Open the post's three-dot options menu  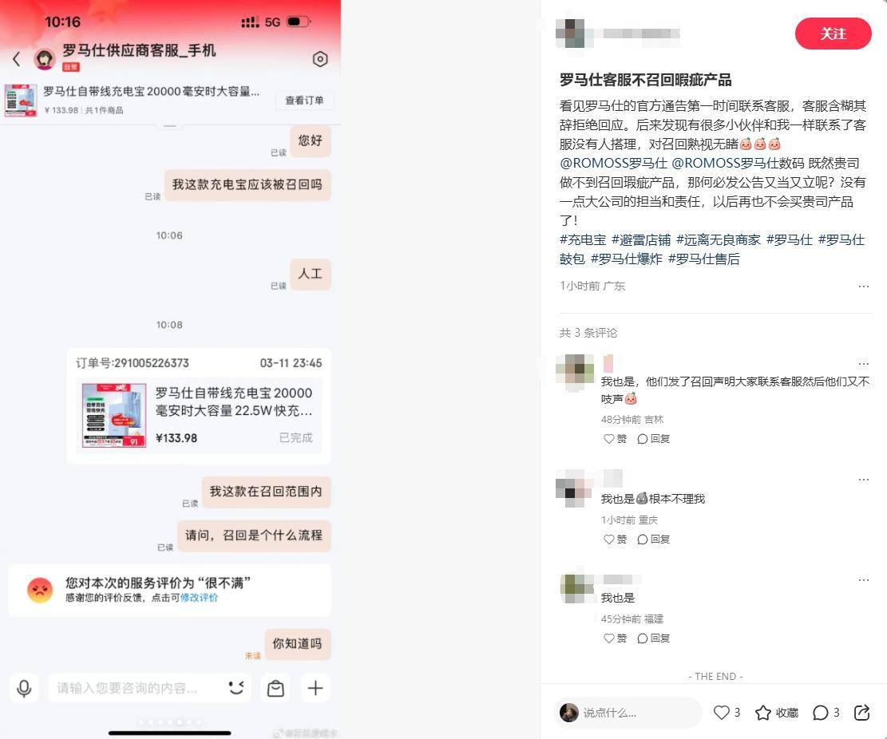[x=863, y=286]
